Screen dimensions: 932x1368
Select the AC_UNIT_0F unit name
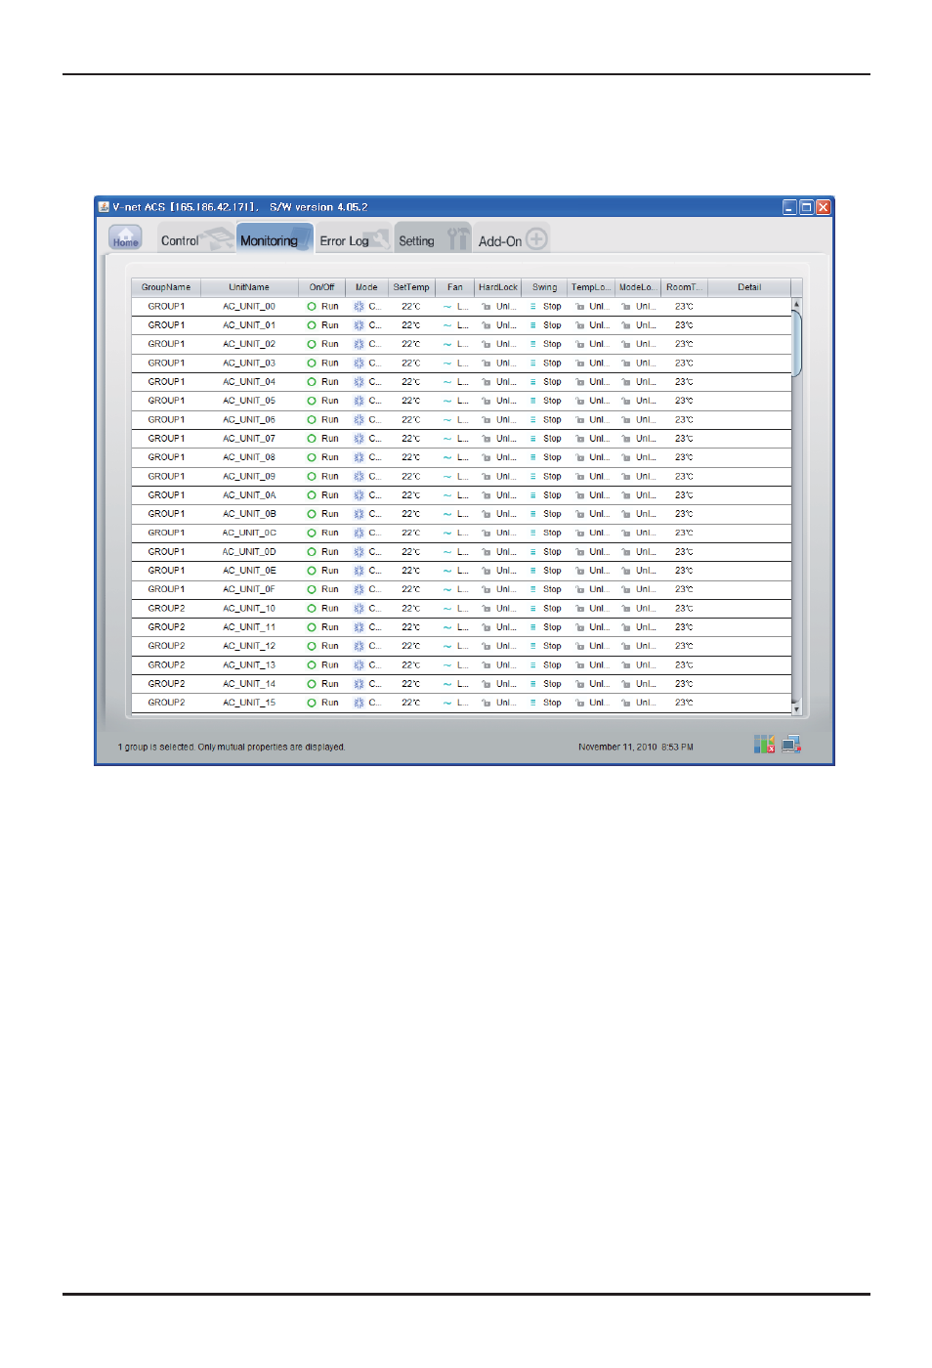(249, 589)
